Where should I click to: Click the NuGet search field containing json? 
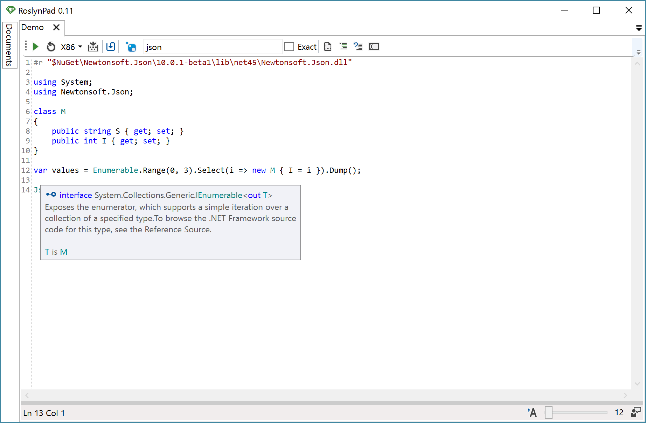(x=213, y=47)
